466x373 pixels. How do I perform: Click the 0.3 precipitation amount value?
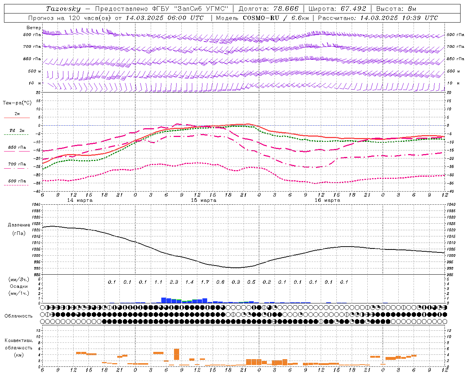coord(236,282)
